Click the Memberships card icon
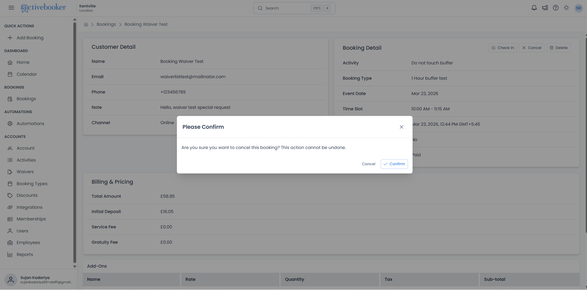Viewport: 587px width, 290px height. click(10, 219)
